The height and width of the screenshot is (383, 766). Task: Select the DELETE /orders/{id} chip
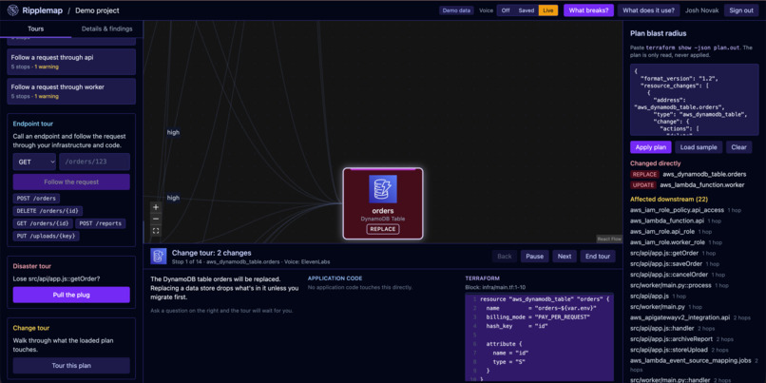click(x=48, y=211)
